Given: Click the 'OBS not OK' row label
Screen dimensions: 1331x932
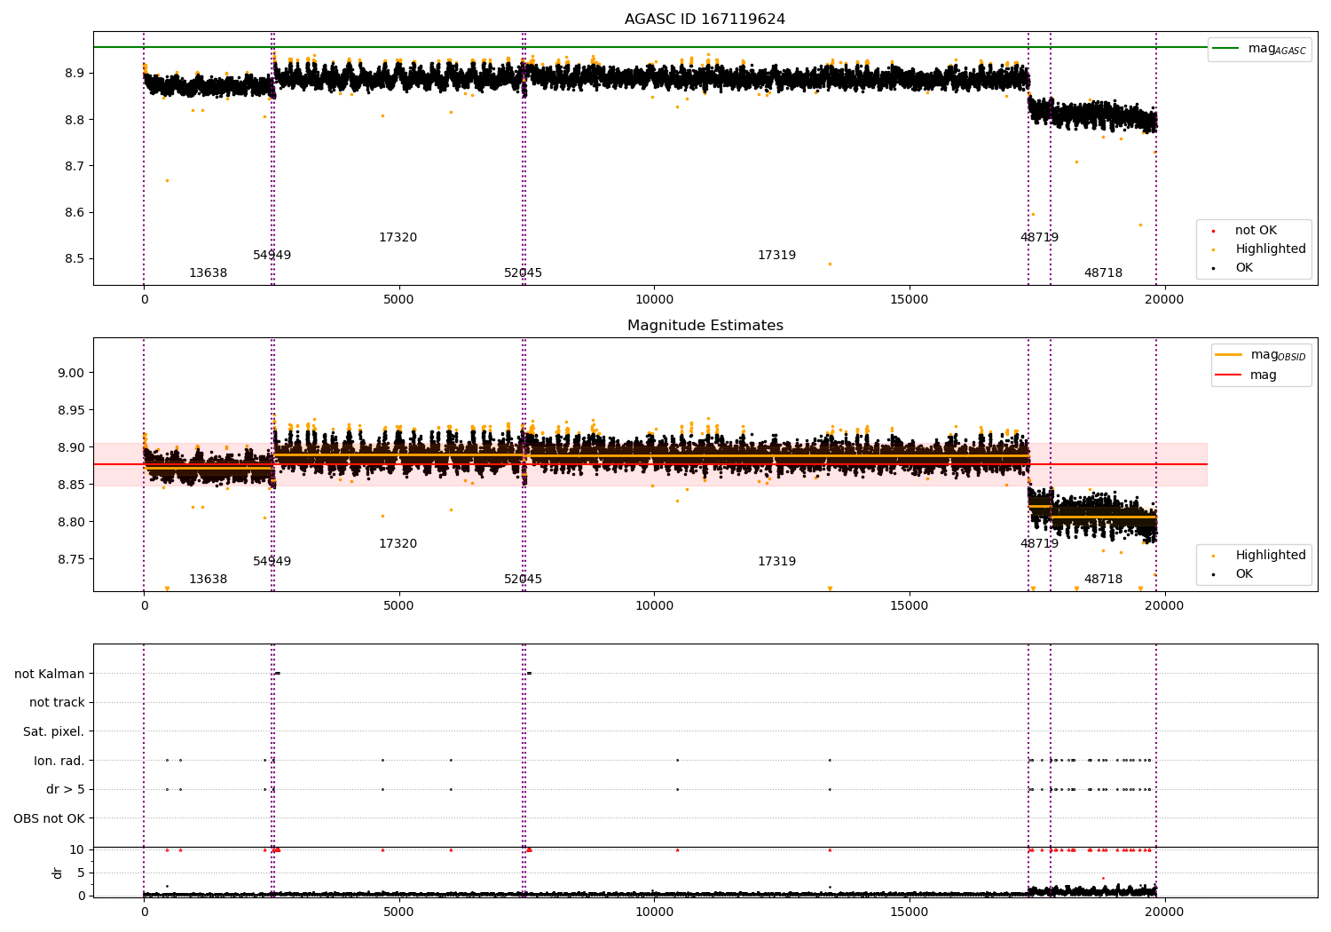Looking at the screenshot, I should click(x=50, y=818).
